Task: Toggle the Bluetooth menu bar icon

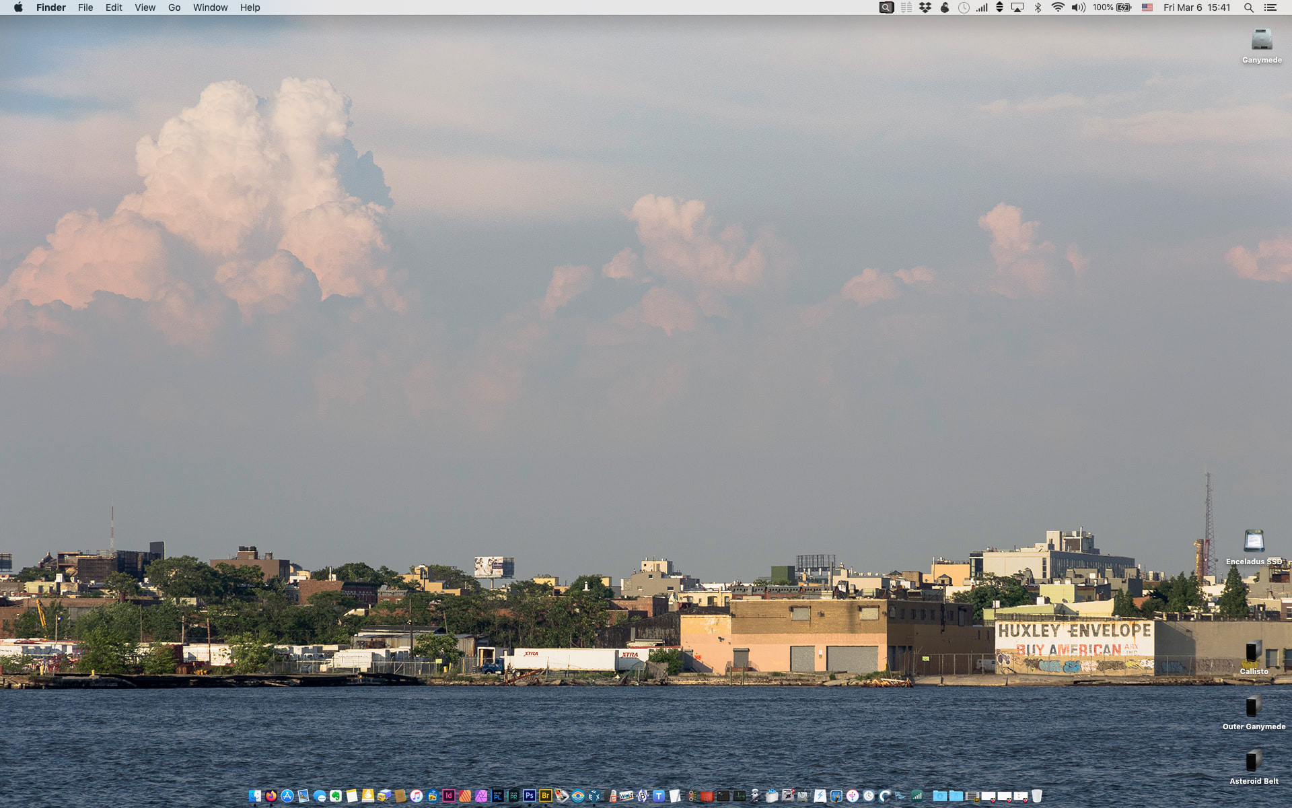Action: (x=1038, y=7)
